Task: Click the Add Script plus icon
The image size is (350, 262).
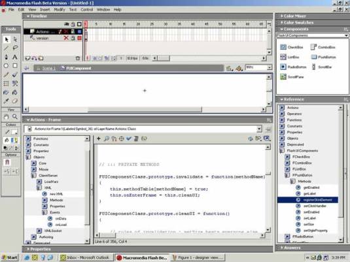Action: (98, 139)
